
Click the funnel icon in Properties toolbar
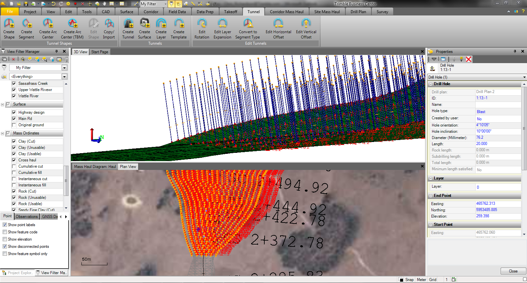[x=434, y=59]
